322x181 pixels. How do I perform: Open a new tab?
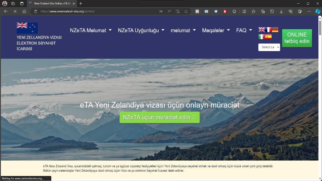tap(81, 3)
